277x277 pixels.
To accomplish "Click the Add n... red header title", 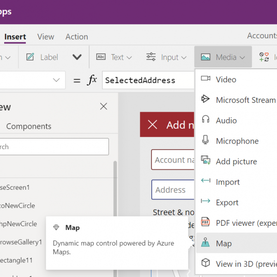I will coord(180,125).
